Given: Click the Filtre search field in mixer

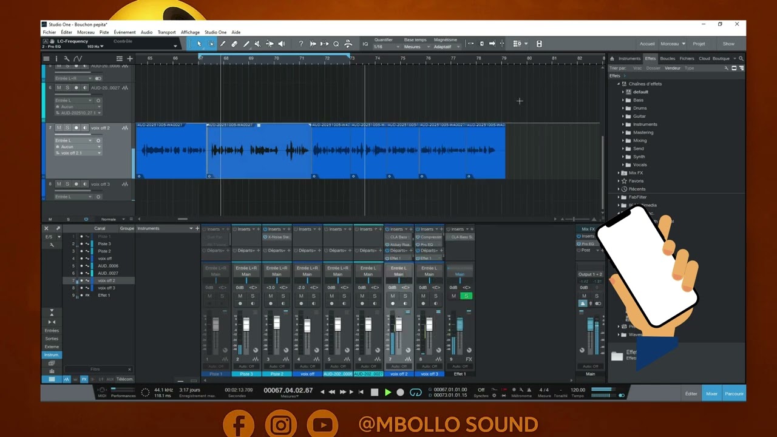Looking at the screenshot, I should [x=97, y=369].
